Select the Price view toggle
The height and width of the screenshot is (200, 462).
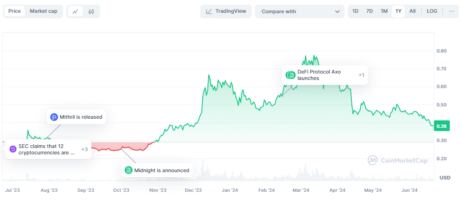15,11
